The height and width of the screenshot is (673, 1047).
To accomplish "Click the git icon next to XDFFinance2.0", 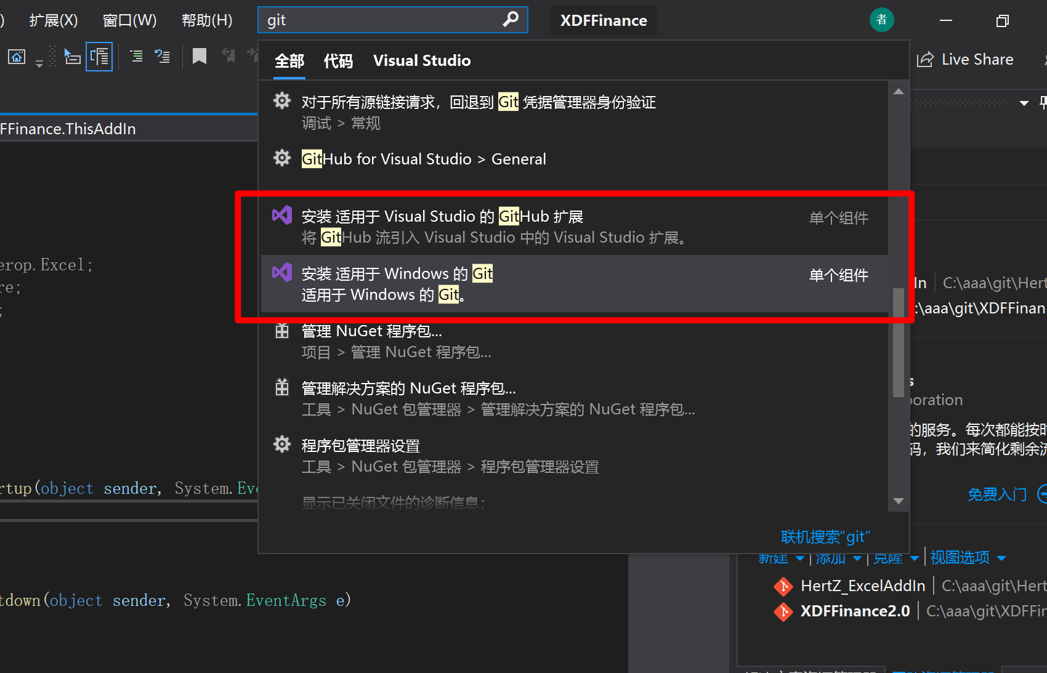I will pos(783,611).
